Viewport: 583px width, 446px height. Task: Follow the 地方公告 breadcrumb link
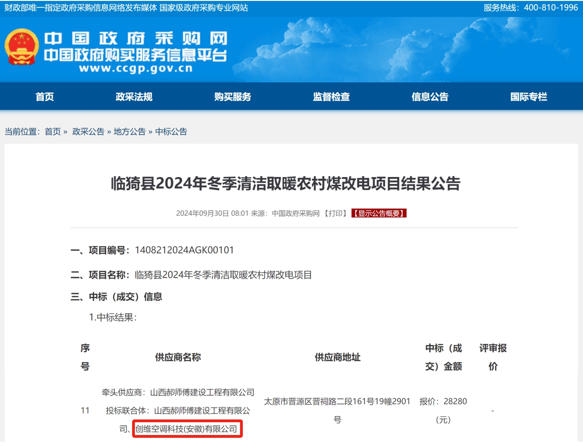pos(129,132)
